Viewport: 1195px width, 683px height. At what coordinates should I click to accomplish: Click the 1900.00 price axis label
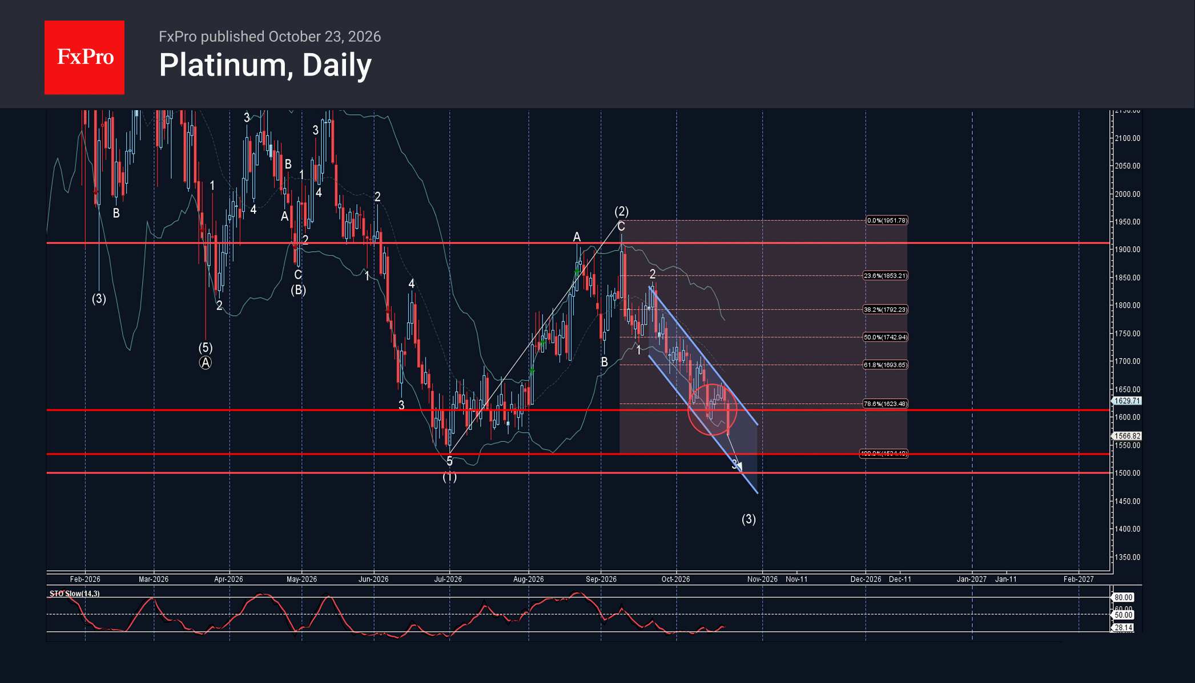tap(1128, 250)
